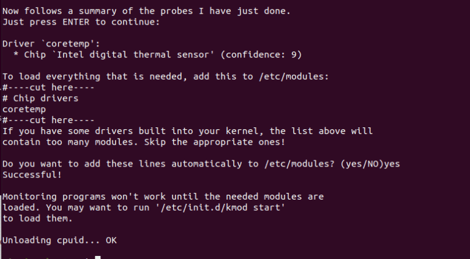The height and width of the screenshot is (259, 470).
Task: Click the '(confidence: 9)' text
Action: pos(261,54)
